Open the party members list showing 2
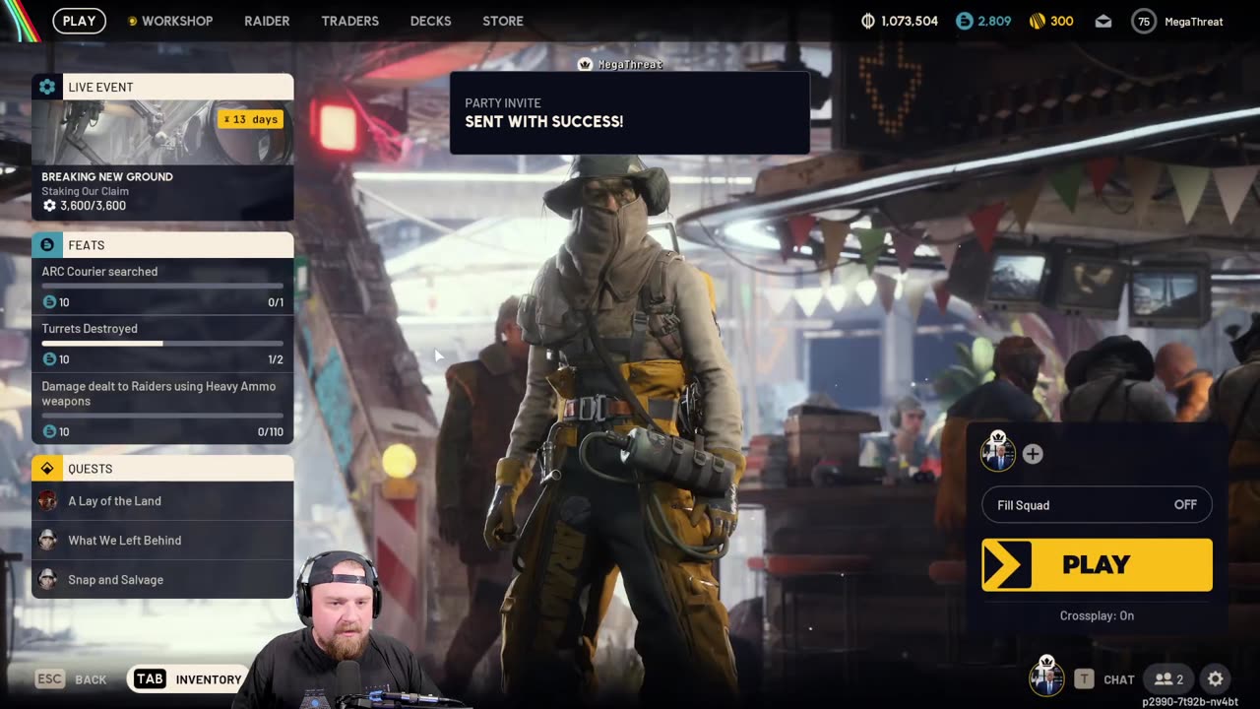1260x709 pixels. [1168, 678]
